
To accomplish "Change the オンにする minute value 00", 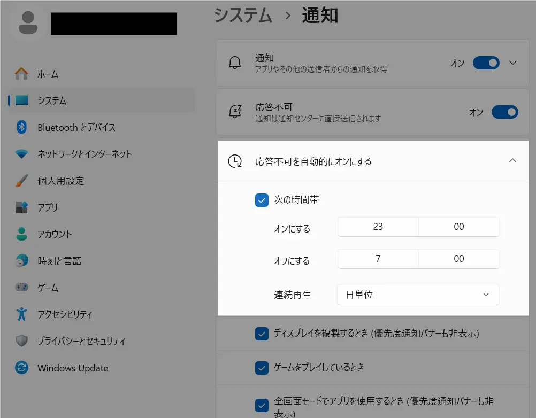I will [459, 227].
